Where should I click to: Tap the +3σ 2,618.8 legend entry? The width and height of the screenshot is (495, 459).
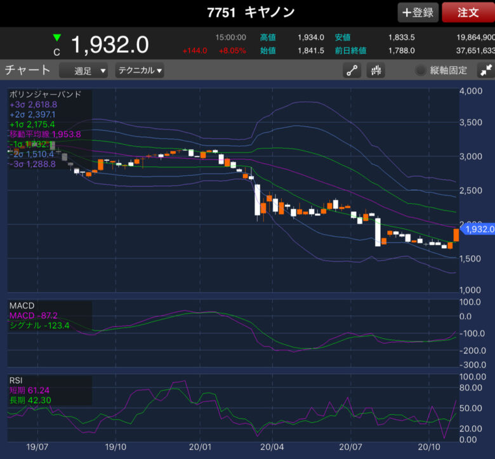click(x=34, y=105)
